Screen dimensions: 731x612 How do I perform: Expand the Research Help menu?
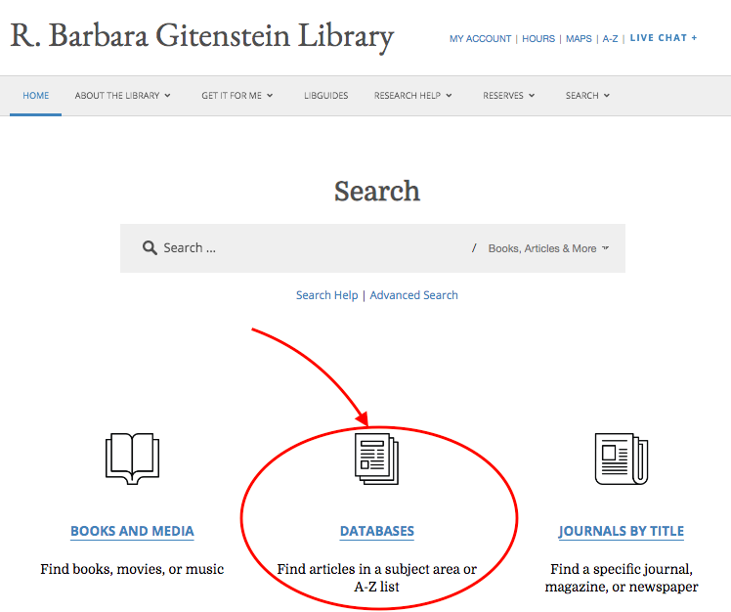[413, 96]
